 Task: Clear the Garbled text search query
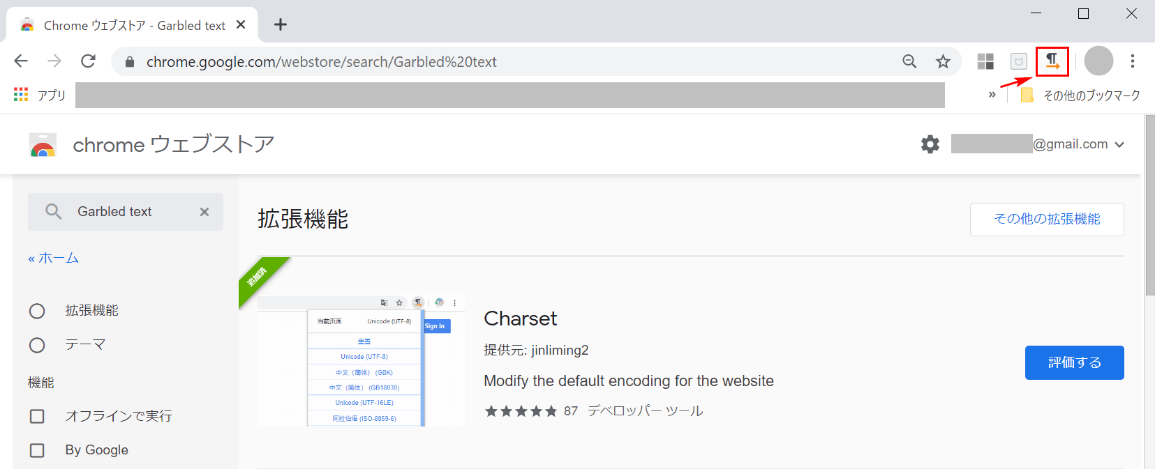coord(204,212)
